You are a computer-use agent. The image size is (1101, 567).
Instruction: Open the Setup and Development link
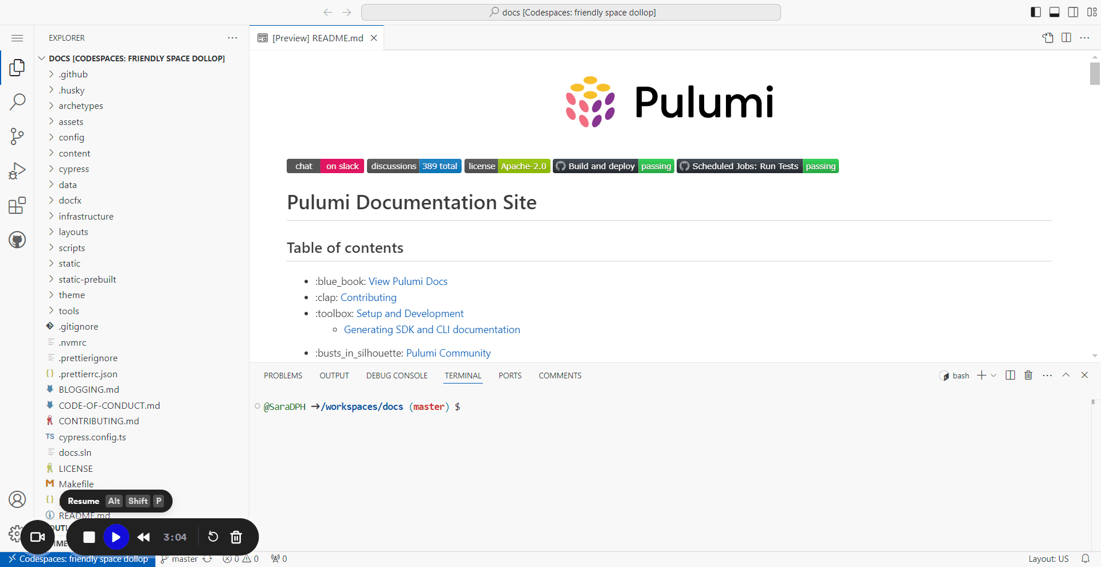coord(410,314)
